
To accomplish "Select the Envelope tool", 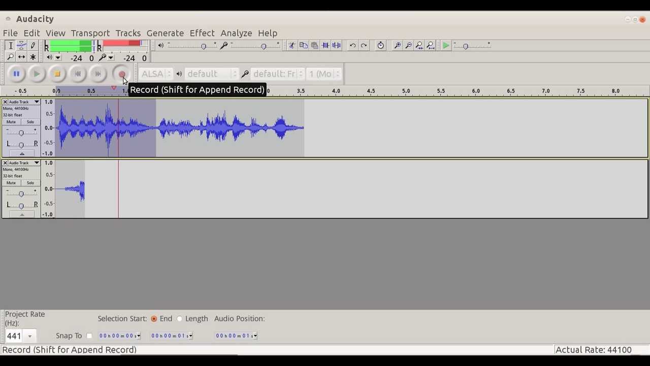I will pyautogui.click(x=22, y=46).
